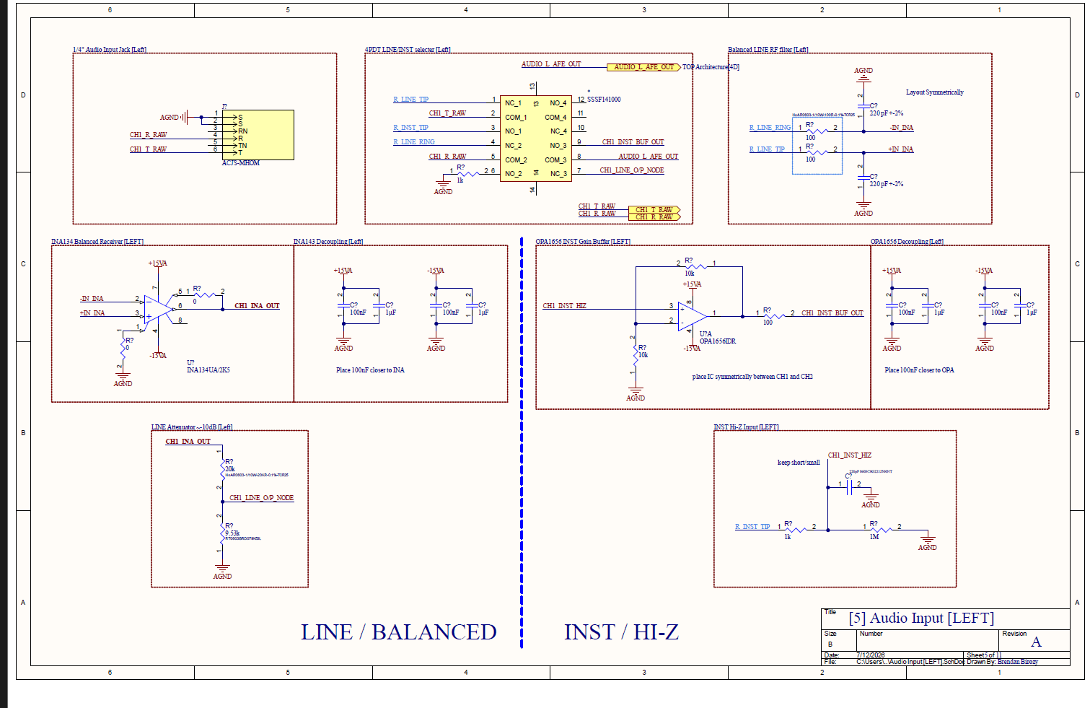Screen dimensions: 1090x708
Task: Select the ACJS-MHOM audio jack symbol
Action: [258, 134]
